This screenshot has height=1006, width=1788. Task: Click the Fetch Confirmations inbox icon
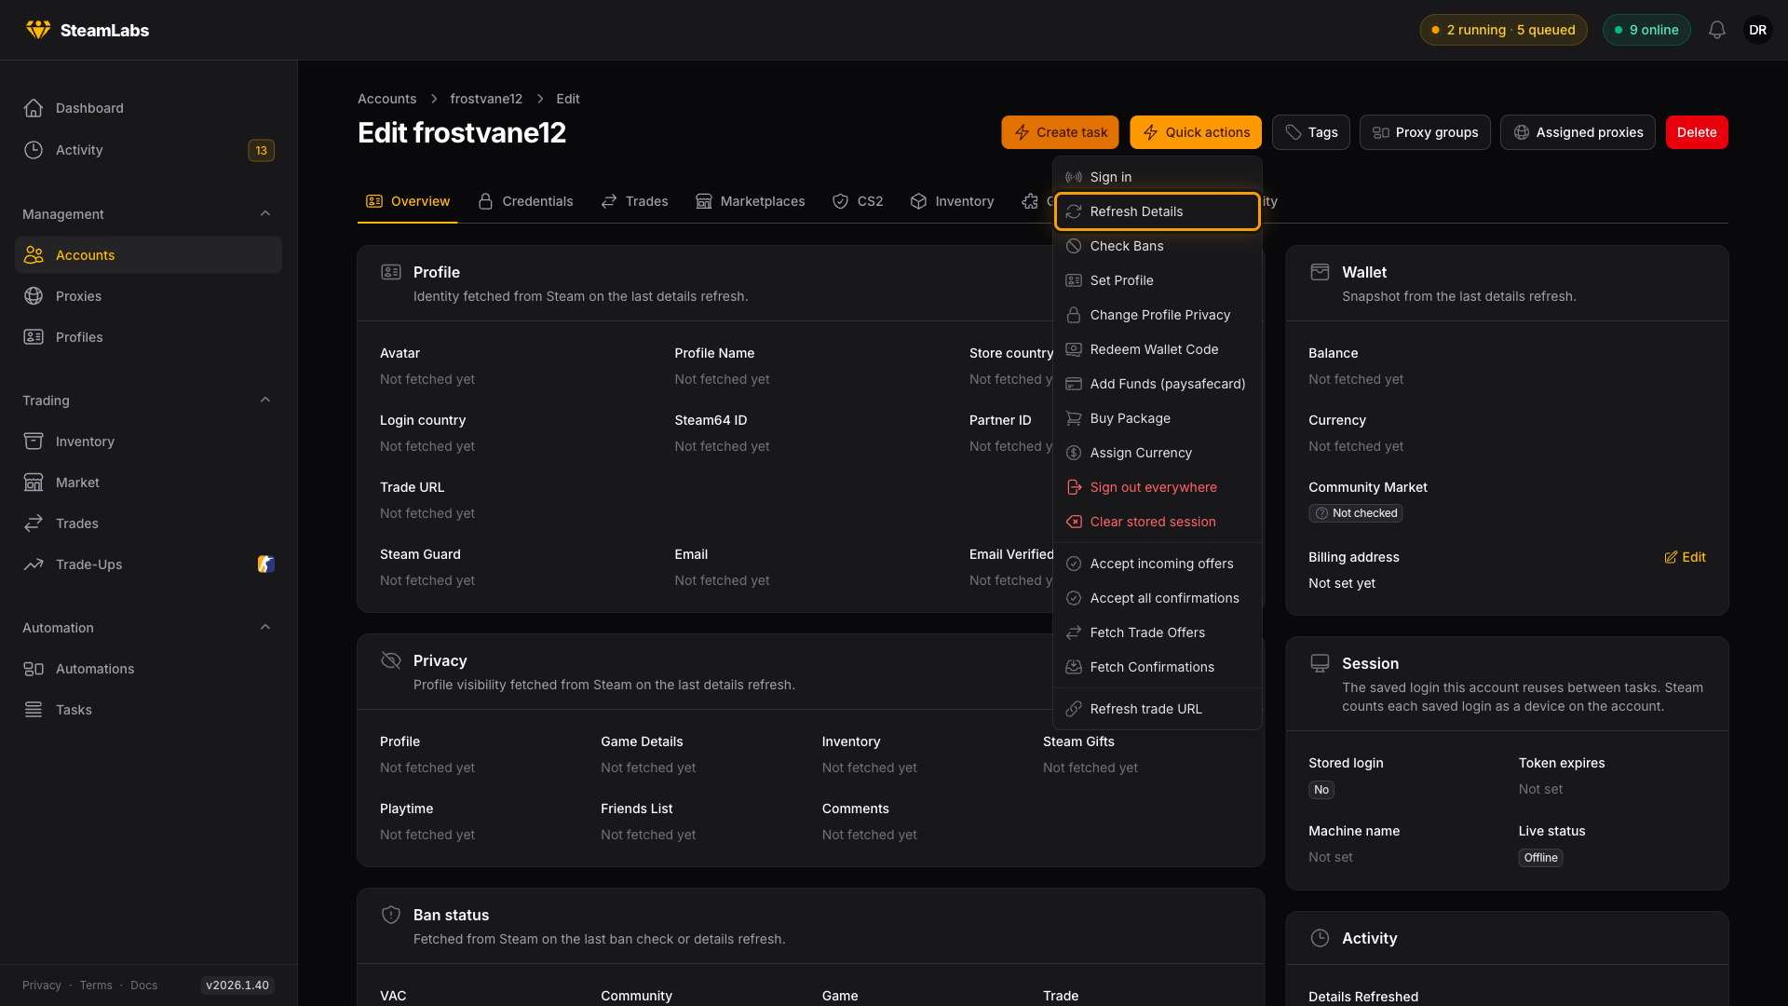[x=1074, y=667]
